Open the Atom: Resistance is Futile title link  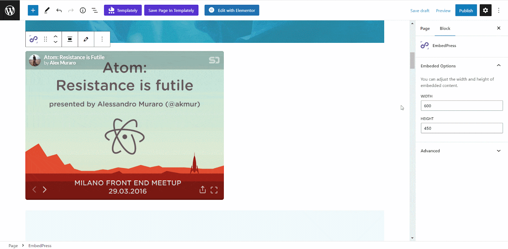[x=74, y=57]
